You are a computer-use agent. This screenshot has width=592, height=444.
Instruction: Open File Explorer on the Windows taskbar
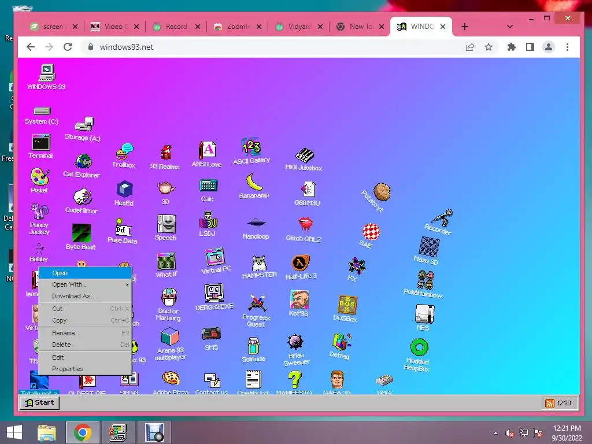click(x=47, y=432)
